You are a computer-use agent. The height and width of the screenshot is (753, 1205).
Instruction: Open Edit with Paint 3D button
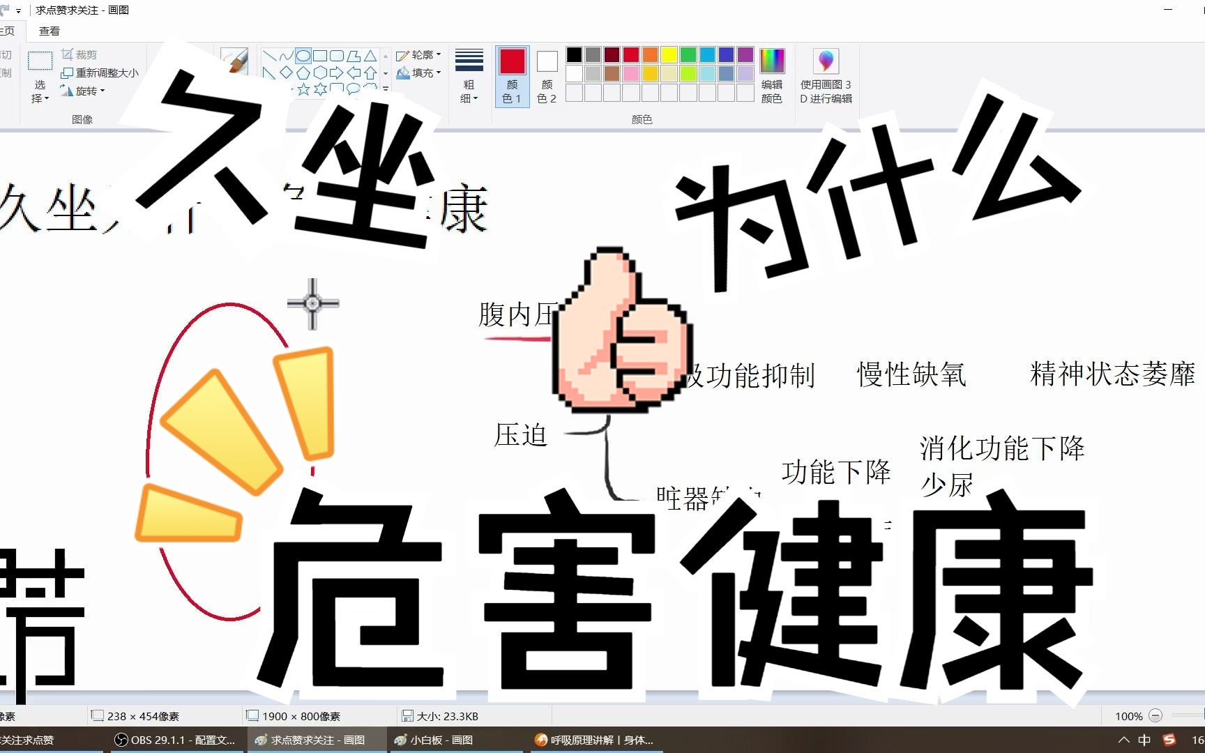point(826,76)
